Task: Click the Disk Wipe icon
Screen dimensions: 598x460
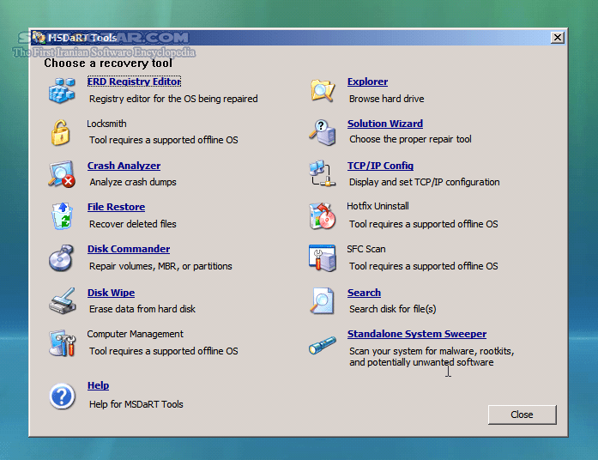Action: [x=63, y=301]
